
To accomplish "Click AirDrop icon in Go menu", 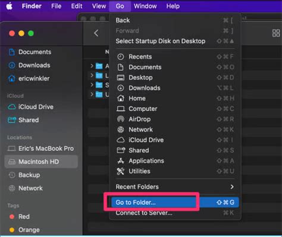I will click(121, 119).
